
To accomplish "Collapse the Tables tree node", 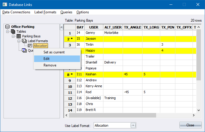I will tap(8, 31).
